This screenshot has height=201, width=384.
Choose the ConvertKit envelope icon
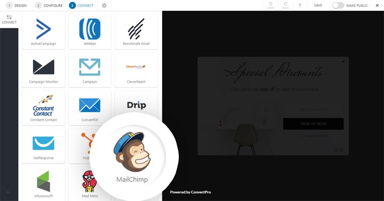(89, 105)
